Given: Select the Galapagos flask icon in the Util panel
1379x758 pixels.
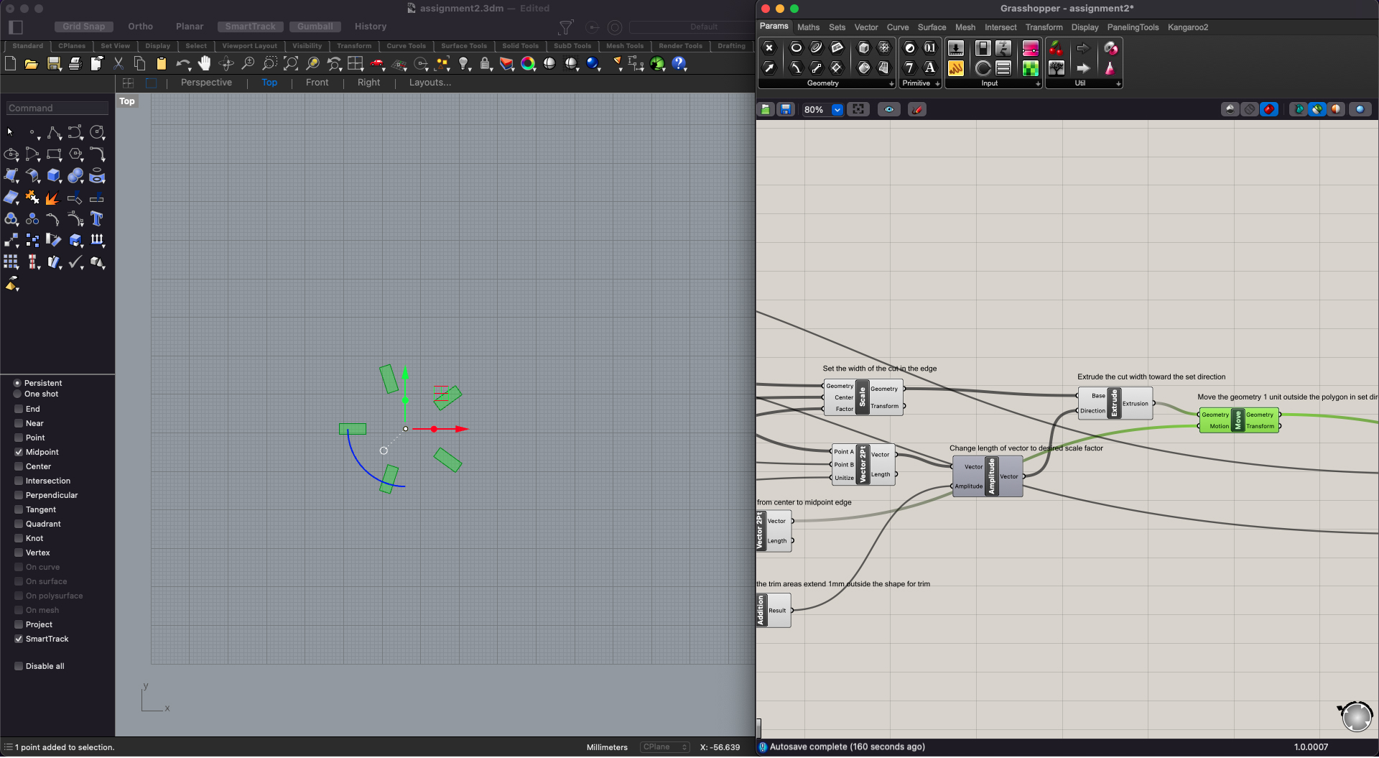Looking at the screenshot, I should point(1110,69).
